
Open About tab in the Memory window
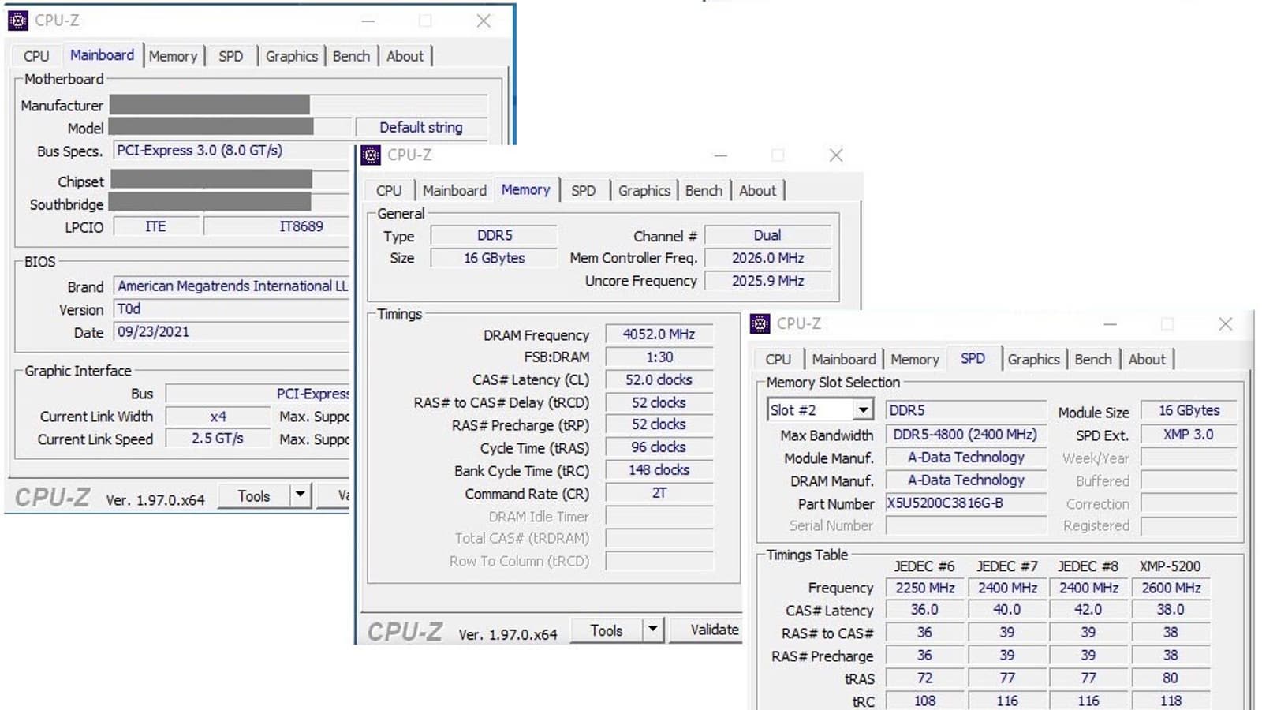758,190
